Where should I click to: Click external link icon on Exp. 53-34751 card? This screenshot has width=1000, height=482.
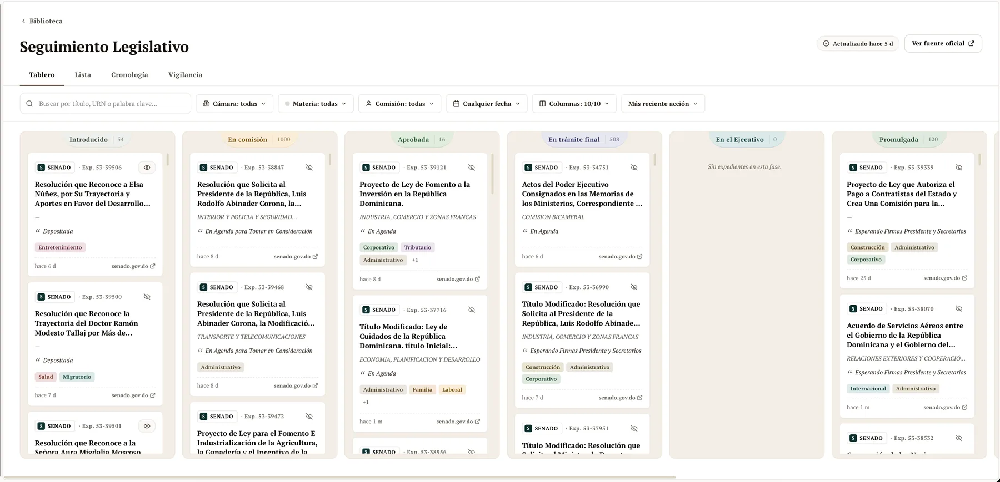pyautogui.click(x=640, y=257)
